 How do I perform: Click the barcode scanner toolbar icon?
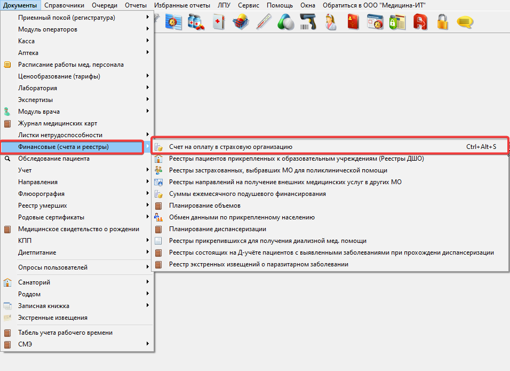pos(308,22)
